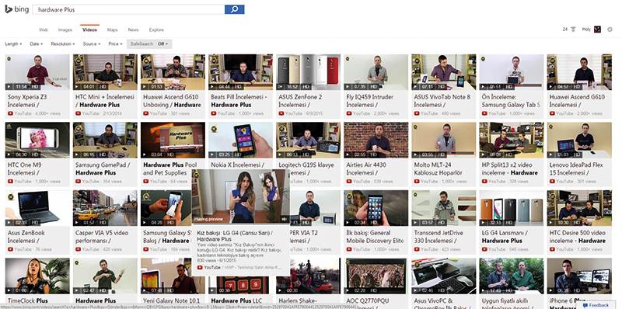
Task: Click the play icon on Sony Xperia Z3 video
Action: (9, 86)
